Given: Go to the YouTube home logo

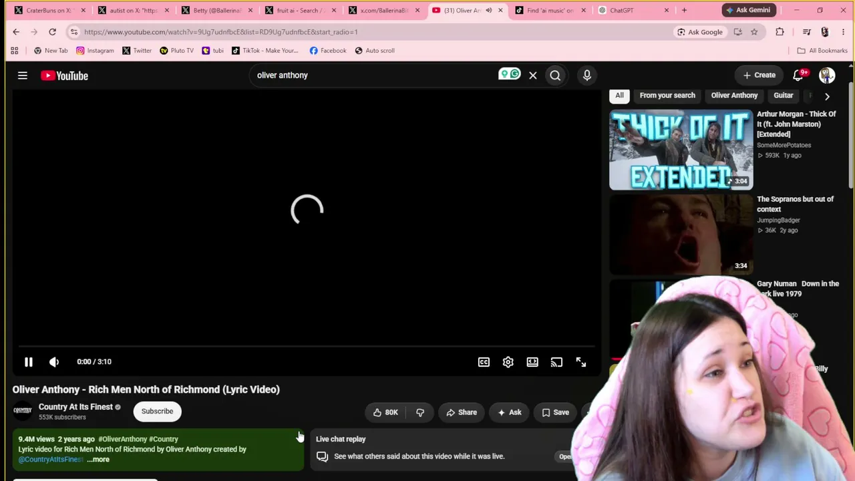Looking at the screenshot, I should click(64, 75).
